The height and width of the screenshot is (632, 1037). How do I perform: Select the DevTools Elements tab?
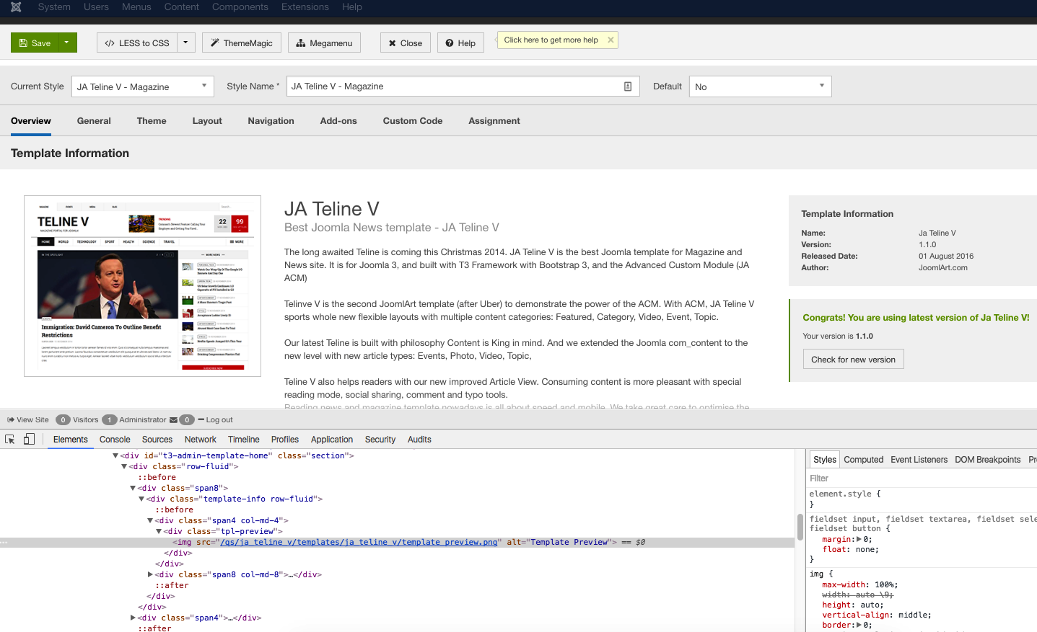71,440
